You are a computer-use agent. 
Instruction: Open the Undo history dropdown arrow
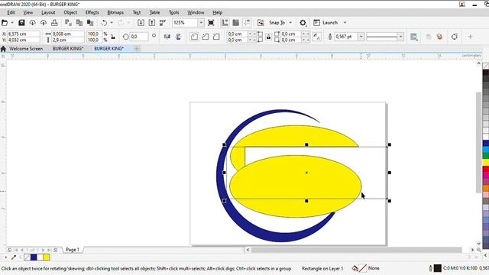pos(112,23)
